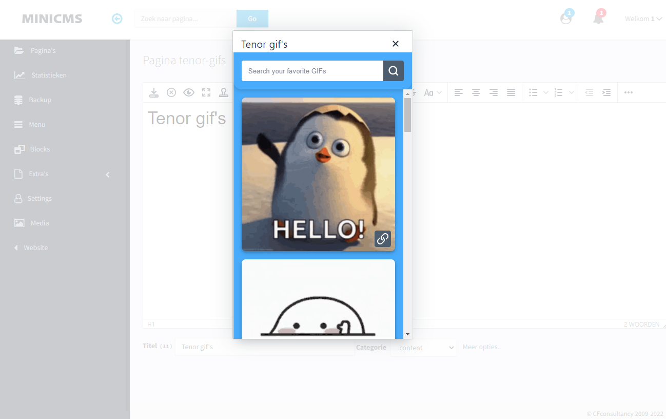
Task: Click the Pagina's folder icon
Action: pyautogui.click(x=19, y=50)
